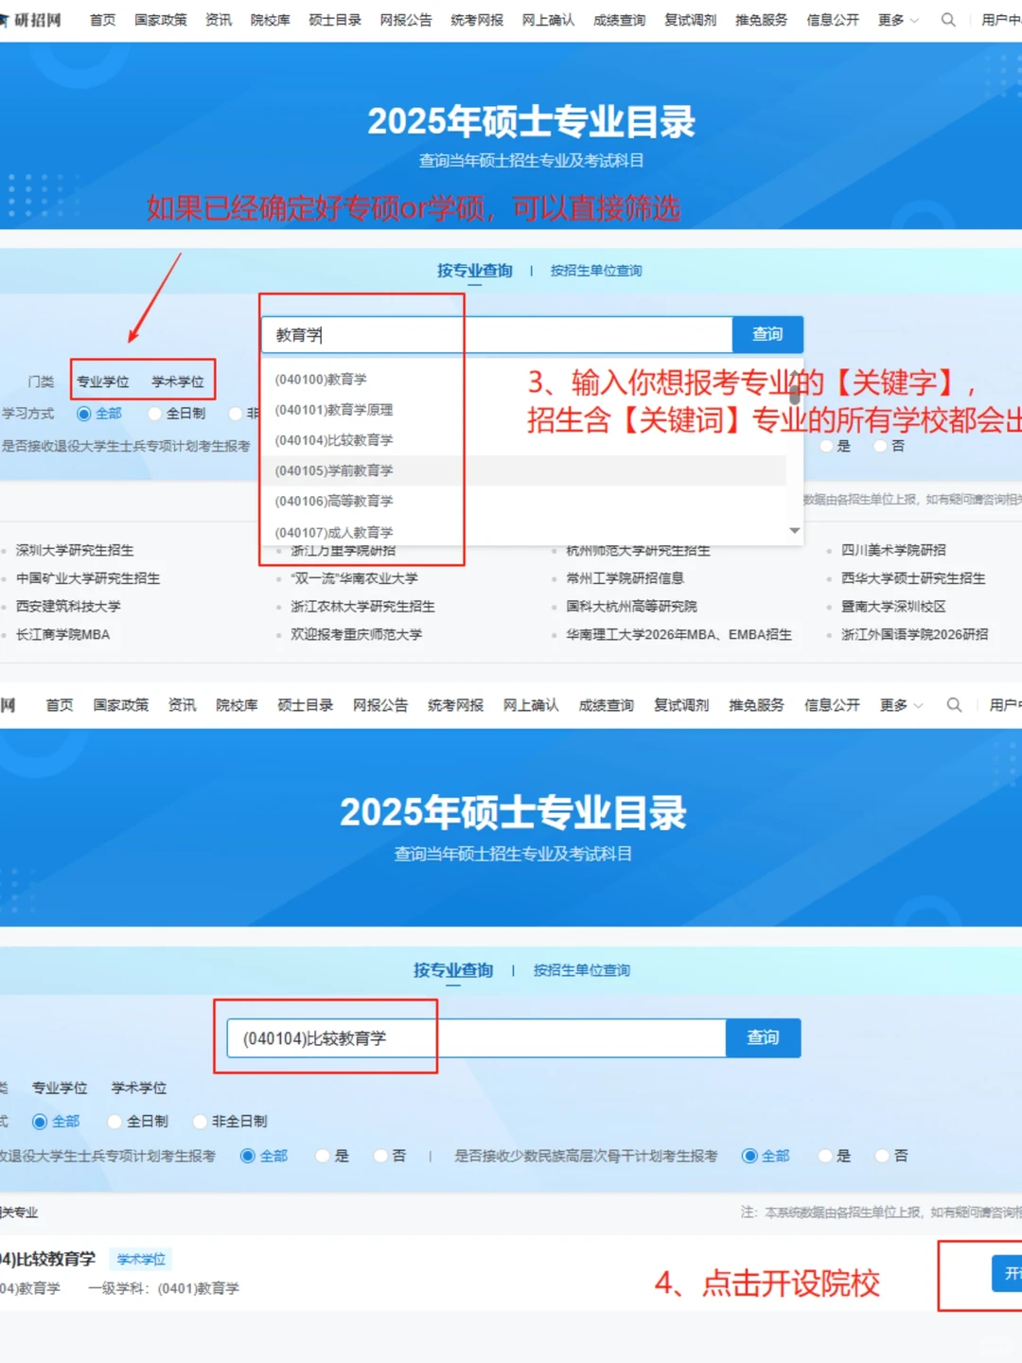Click the 查询 search button
The image size is (1022, 1363).
coord(767,334)
